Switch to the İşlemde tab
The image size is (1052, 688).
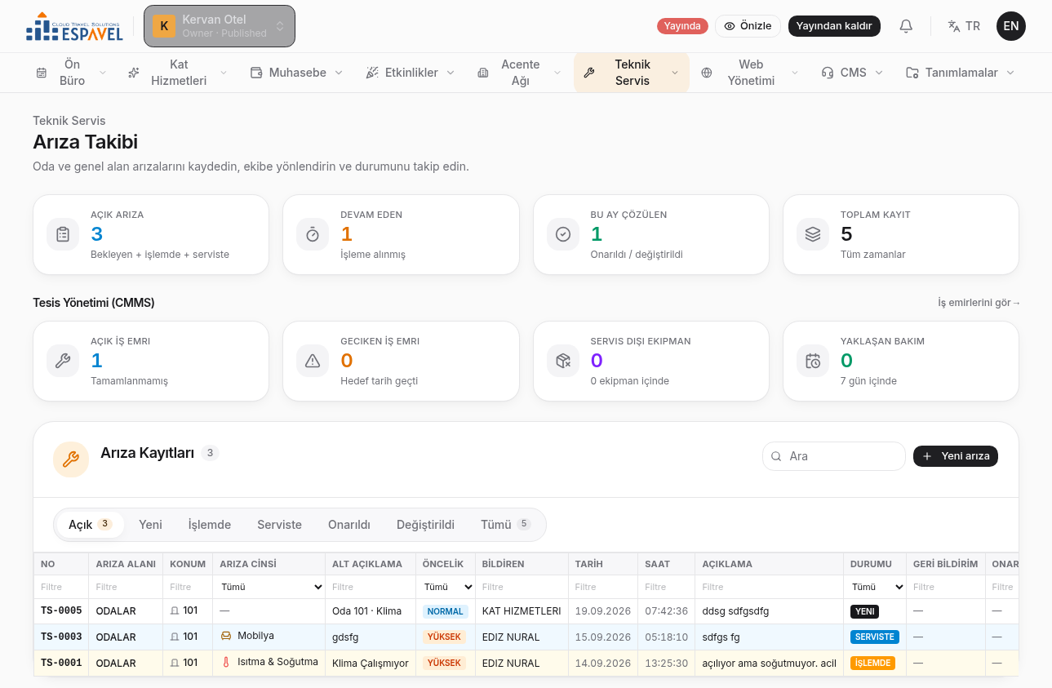210,525
